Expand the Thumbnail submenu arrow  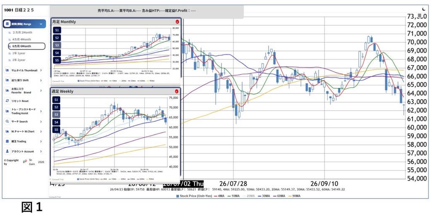41,70
